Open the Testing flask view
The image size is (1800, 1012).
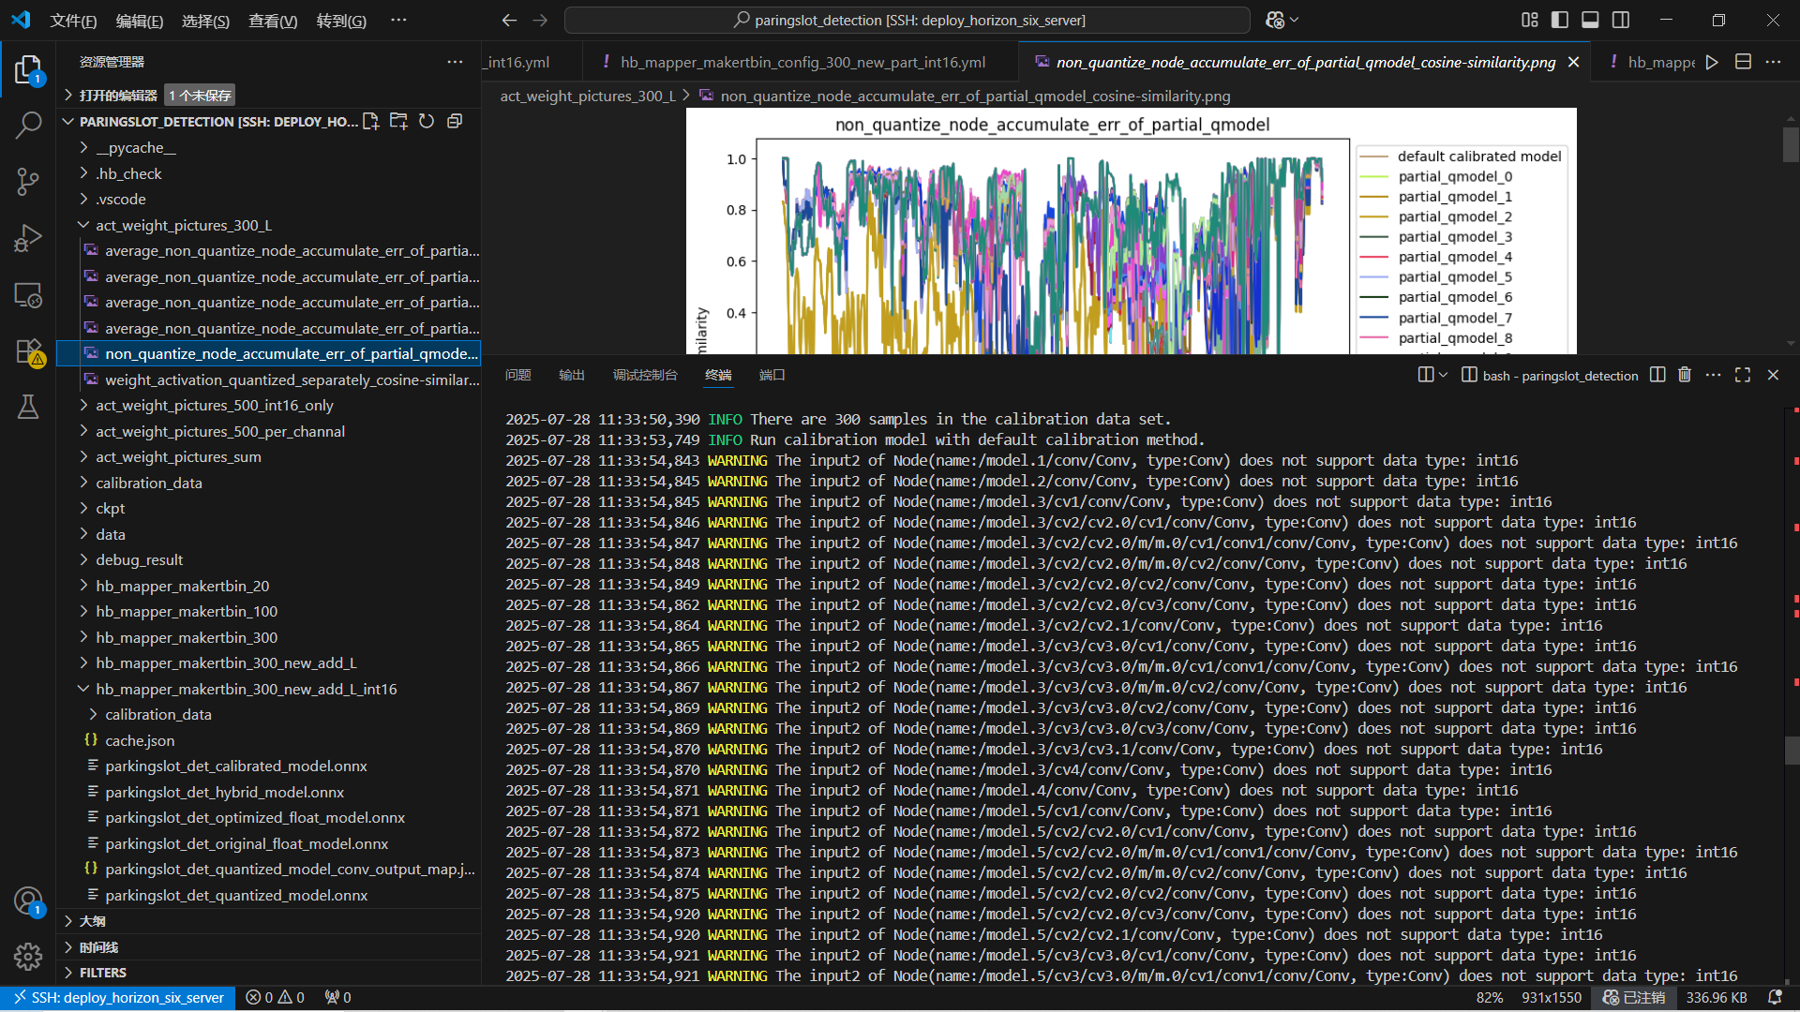[x=28, y=407]
